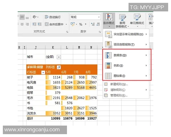This screenshot has width=171, height=137.
Task: Open the 插入 insert cells button
Action: coord(151,21)
